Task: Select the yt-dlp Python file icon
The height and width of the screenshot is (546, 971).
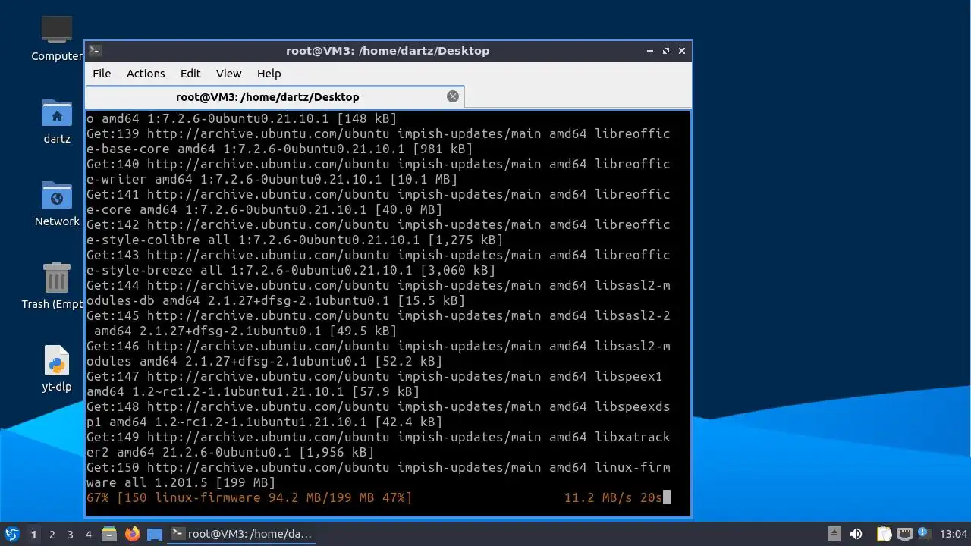Action: (x=57, y=369)
